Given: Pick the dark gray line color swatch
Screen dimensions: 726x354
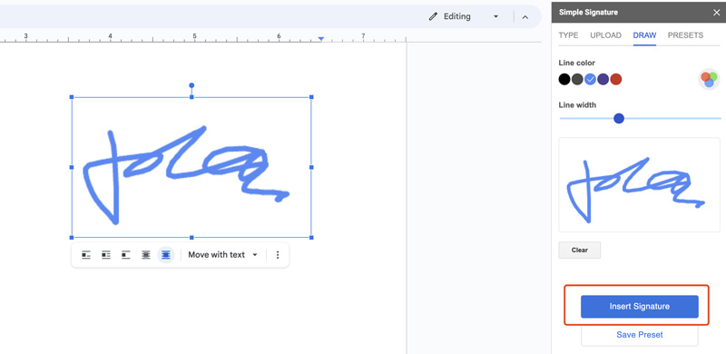Looking at the screenshot, I should (x=577, y=79).
